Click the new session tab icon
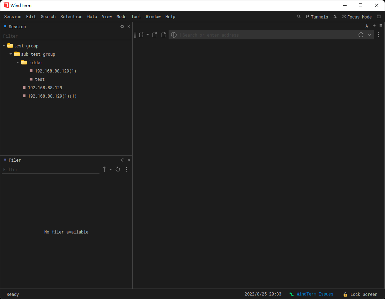This screenshot has height=299, width=385. point(141,35)
